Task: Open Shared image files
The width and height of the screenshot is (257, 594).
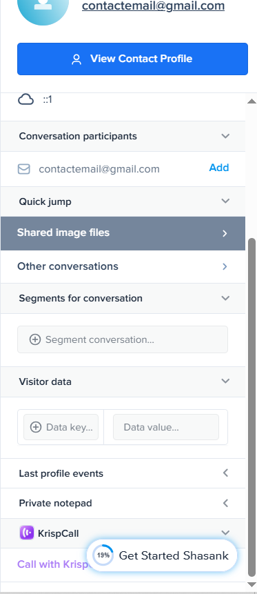Action: (123, 233)
